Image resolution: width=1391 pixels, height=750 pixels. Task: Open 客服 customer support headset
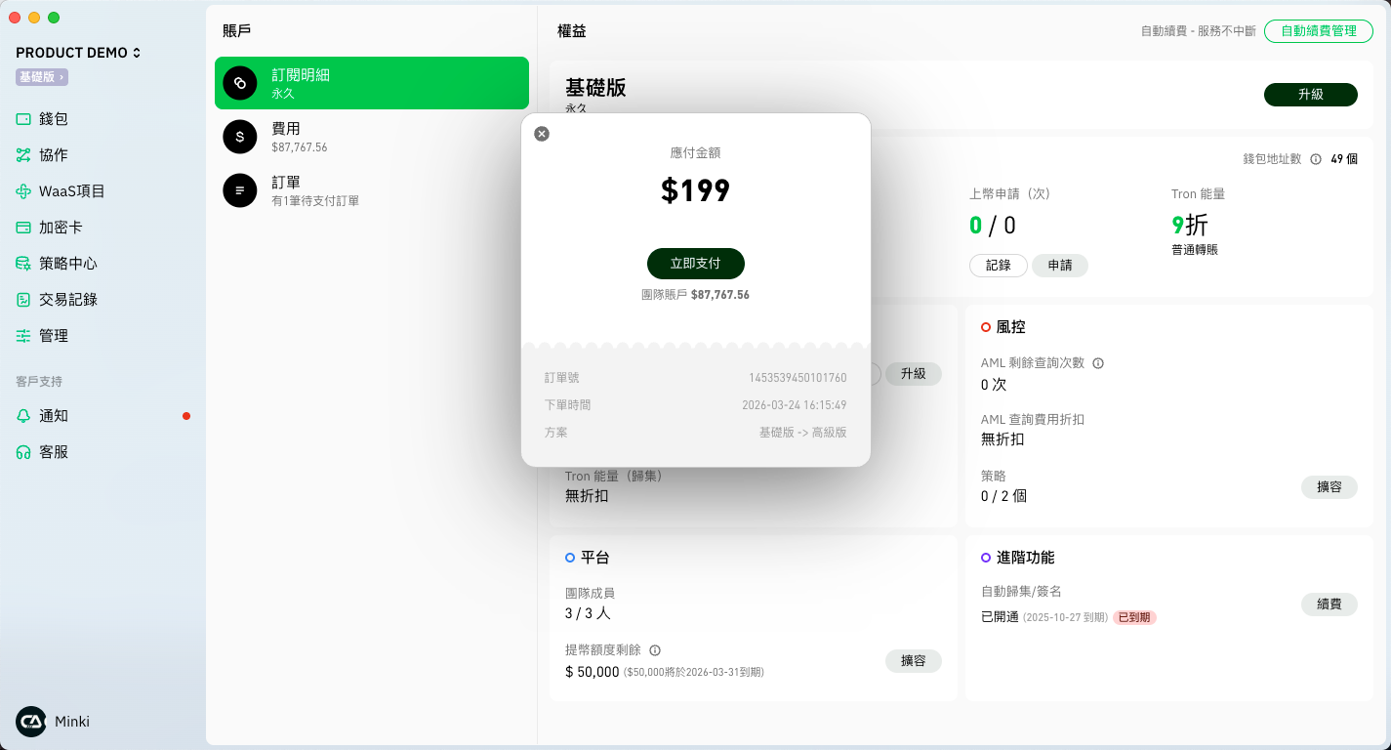pos(23,452)
